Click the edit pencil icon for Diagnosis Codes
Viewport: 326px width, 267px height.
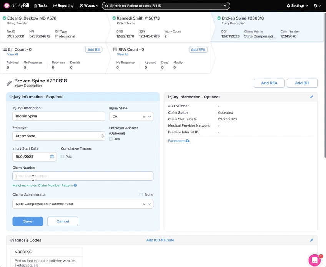[311, 240]
